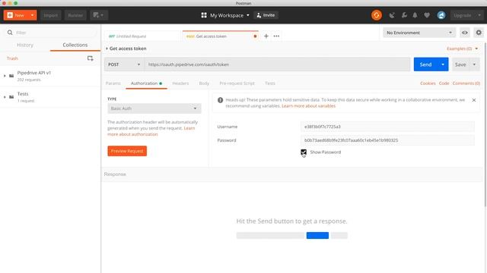Click the environment quick look eye icon

click(465, 33)
